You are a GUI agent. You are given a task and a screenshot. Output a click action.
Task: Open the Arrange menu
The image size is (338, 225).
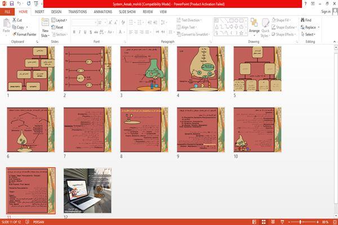click(254, 28)
